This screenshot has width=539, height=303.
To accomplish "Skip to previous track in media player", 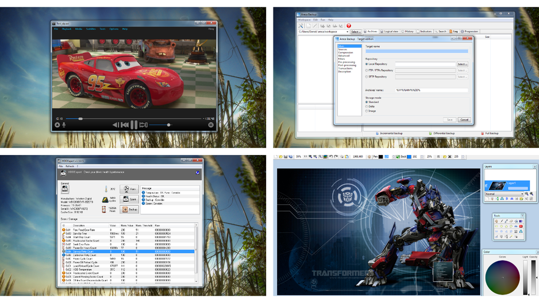I will pyautogui.click(x=125, y=125).
